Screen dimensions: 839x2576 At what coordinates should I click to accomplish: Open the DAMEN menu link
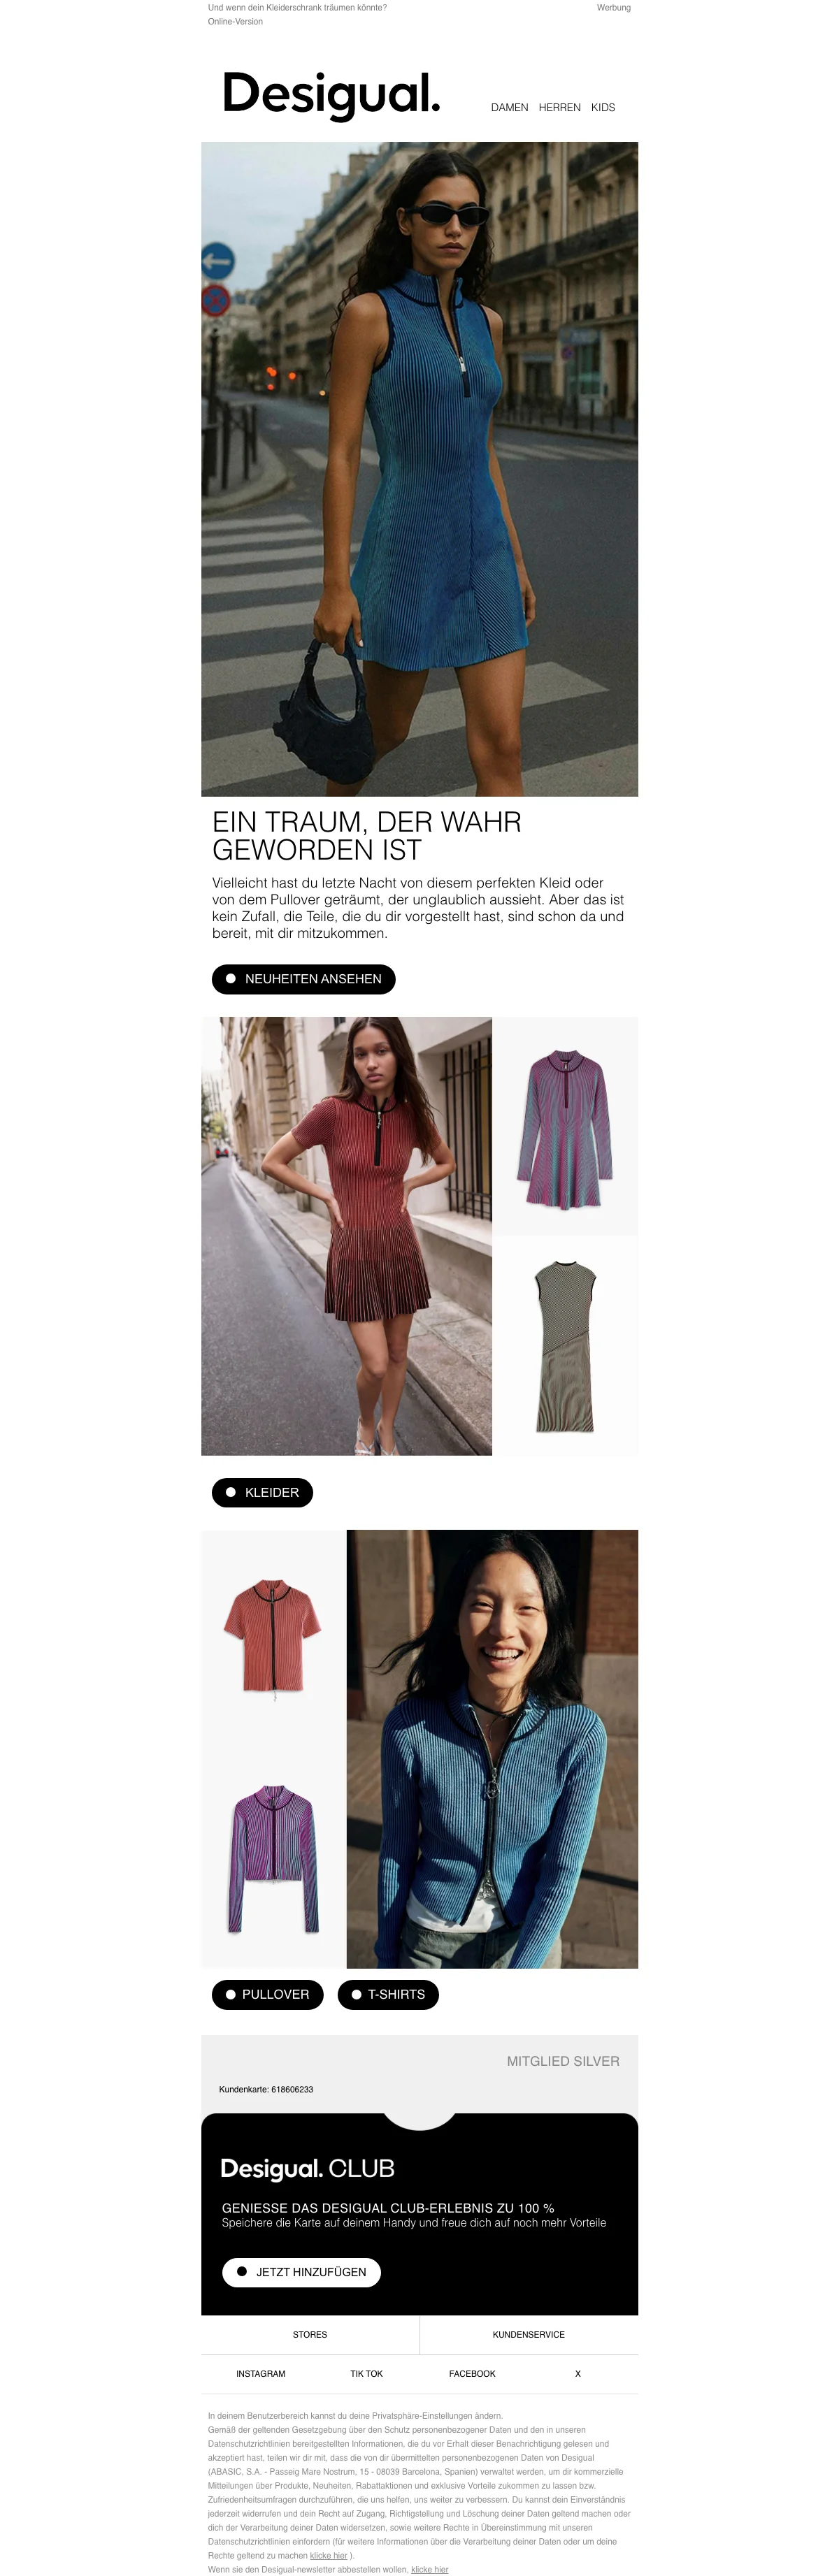point(509,108)
